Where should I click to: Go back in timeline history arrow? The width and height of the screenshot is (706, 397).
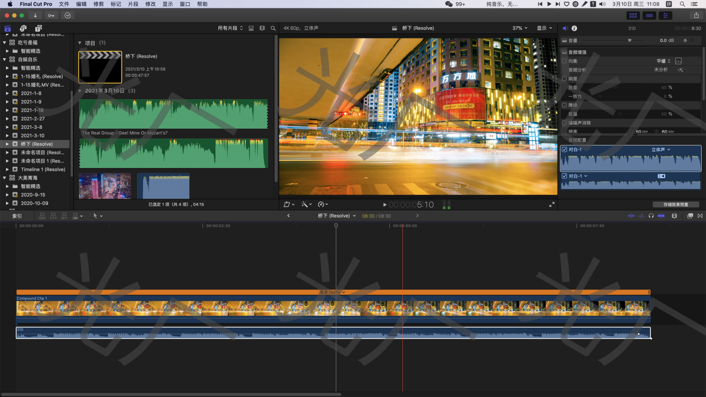pos(289,216)
